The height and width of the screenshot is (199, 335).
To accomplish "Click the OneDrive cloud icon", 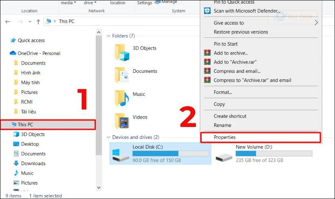I will (x=13, y=53).
